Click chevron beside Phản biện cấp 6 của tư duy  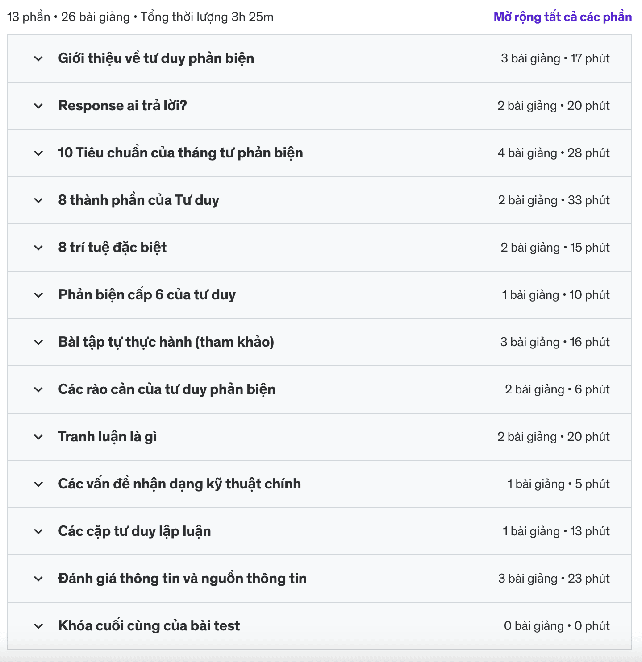[39, 295]
